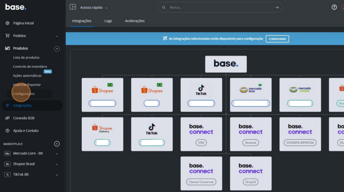Screen dimensions: 344x192
Task: Open Página Inicial home icon
Action: click(7, 23)
